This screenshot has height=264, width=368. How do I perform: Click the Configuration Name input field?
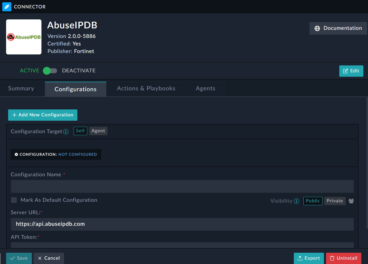pyautogui.click(x=182, y=186)
